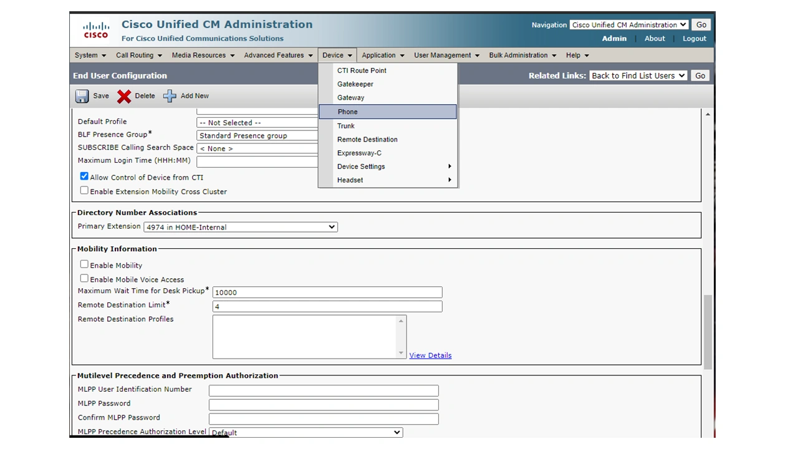Click the Add New button label
798x449 pixels.
(x=195, y=96)
